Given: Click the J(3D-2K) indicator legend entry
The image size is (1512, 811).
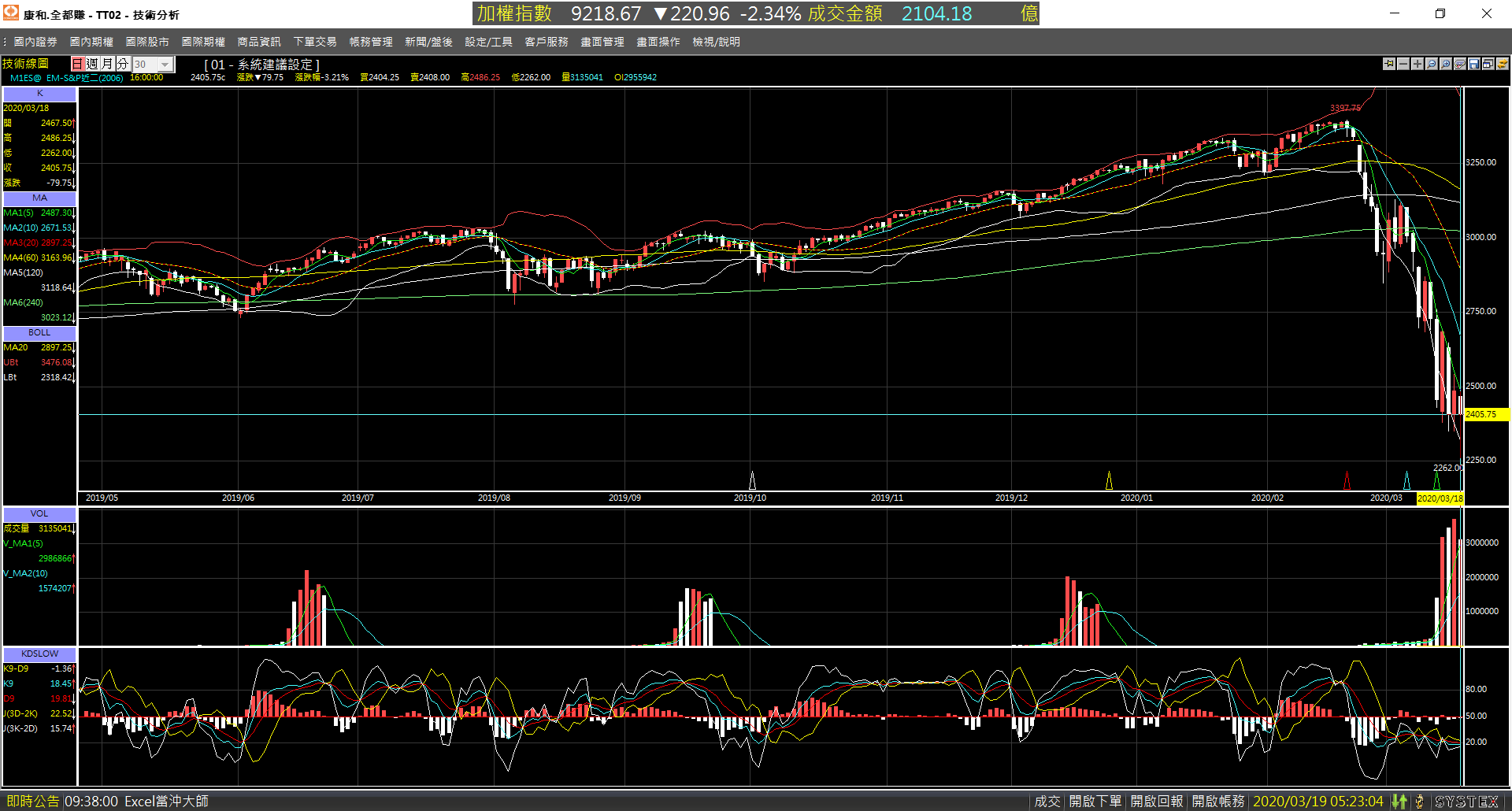Looking at the screenshot, I should 39,714.
